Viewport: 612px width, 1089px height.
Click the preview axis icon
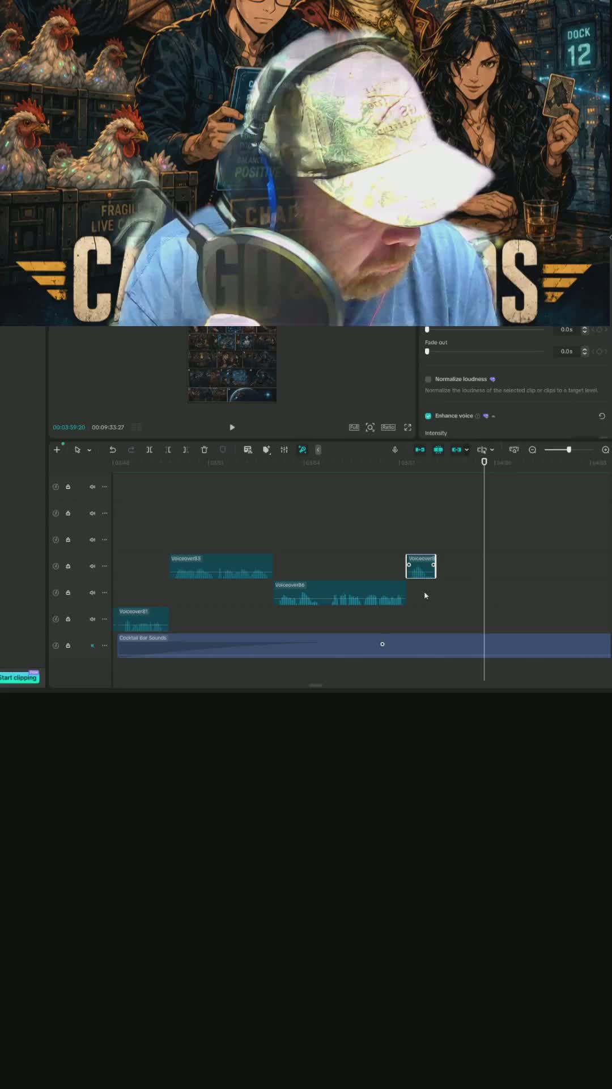(482, 450)
